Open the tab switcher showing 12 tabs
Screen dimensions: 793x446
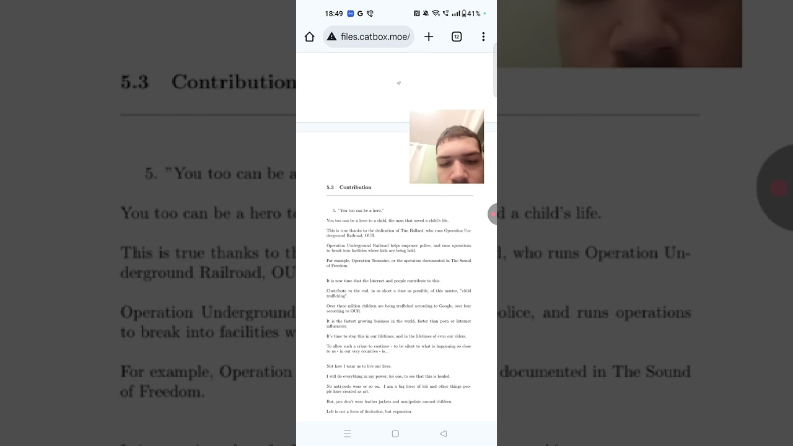[x=457, y=37]
